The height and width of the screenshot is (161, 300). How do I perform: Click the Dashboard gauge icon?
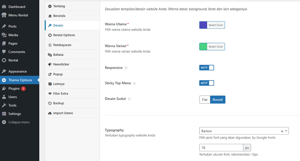click(x=4, y=7)
